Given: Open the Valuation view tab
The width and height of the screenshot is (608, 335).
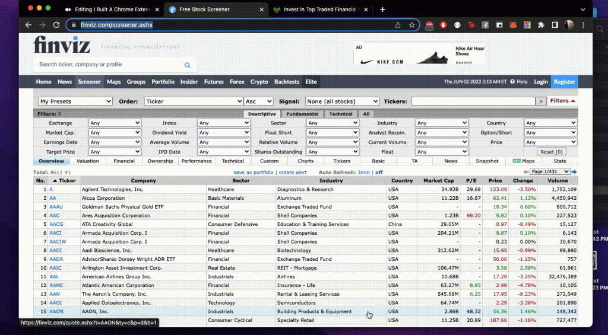Looking at the screenshot, I should click(x=88, y=161).
